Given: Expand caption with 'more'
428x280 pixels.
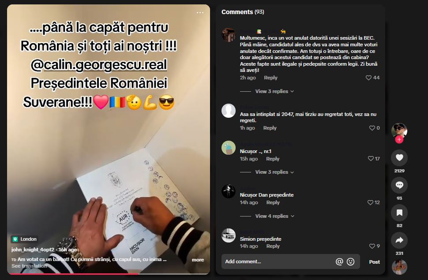Looking at the screenshot, I should 198,260.
